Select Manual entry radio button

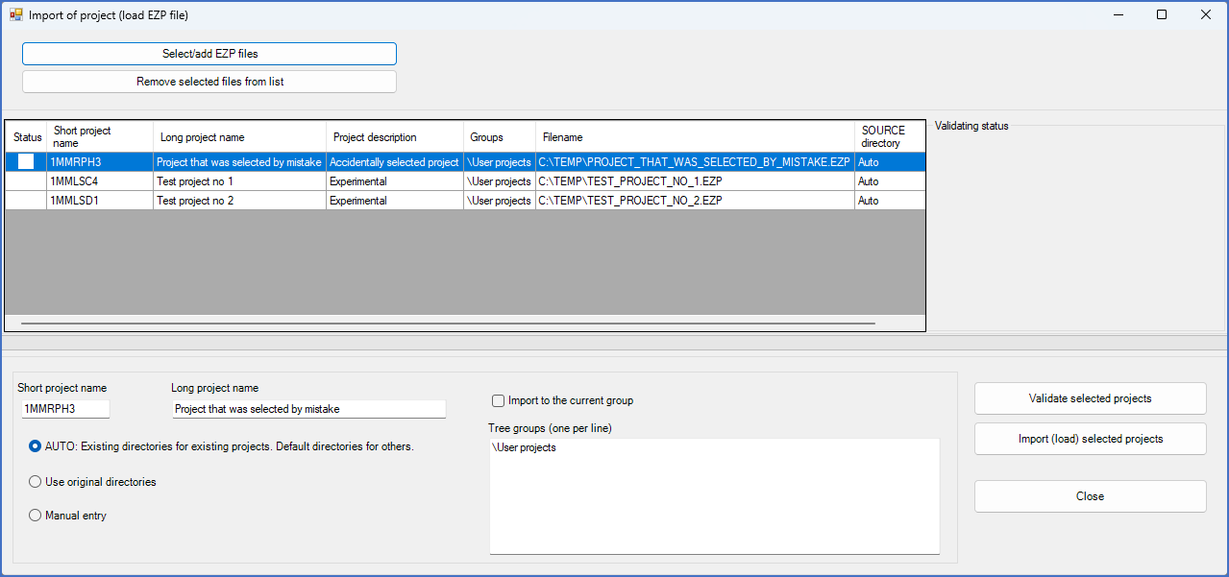pyautogui.click(x=36, y=516)
